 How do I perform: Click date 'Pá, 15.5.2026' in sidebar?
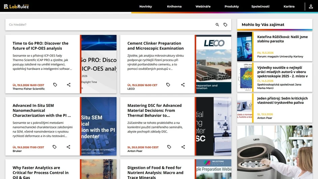tap(265, 53)
